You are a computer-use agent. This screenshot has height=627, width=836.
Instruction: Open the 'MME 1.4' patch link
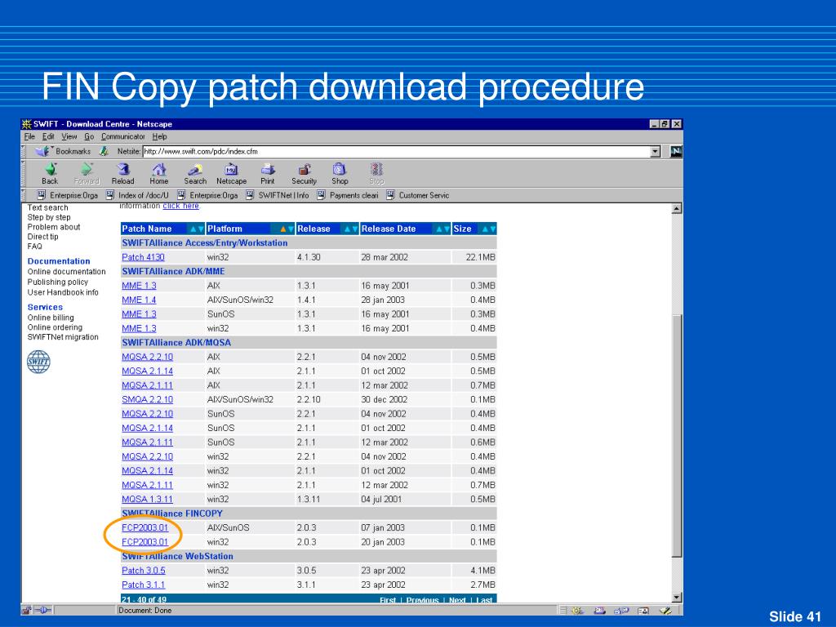point(139,300)
